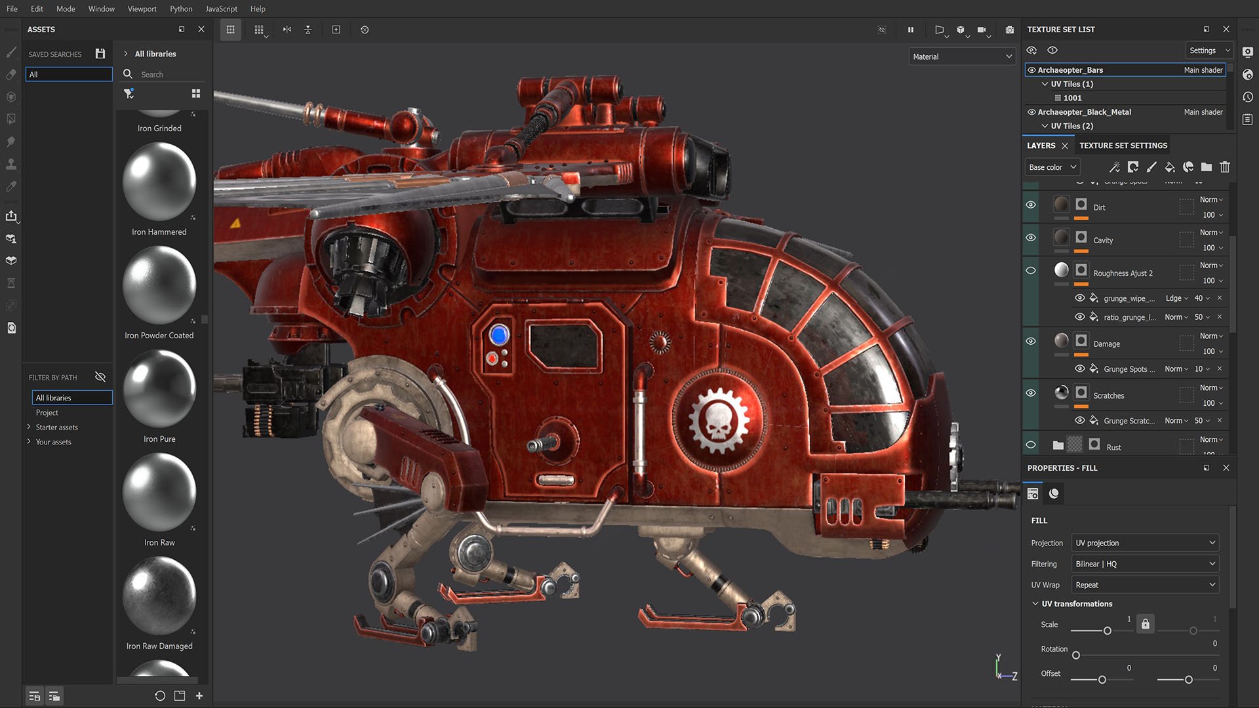Viewport: 1259px width, 708px height.
Task: Open the Material viewport mode dropdown
Action: click(x=962, y=56)
